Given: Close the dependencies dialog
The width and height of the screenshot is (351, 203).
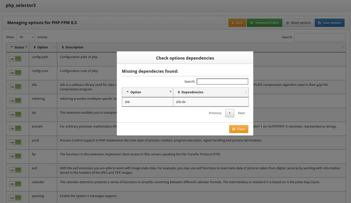Looking at the screenshot, I should (239, 129).
